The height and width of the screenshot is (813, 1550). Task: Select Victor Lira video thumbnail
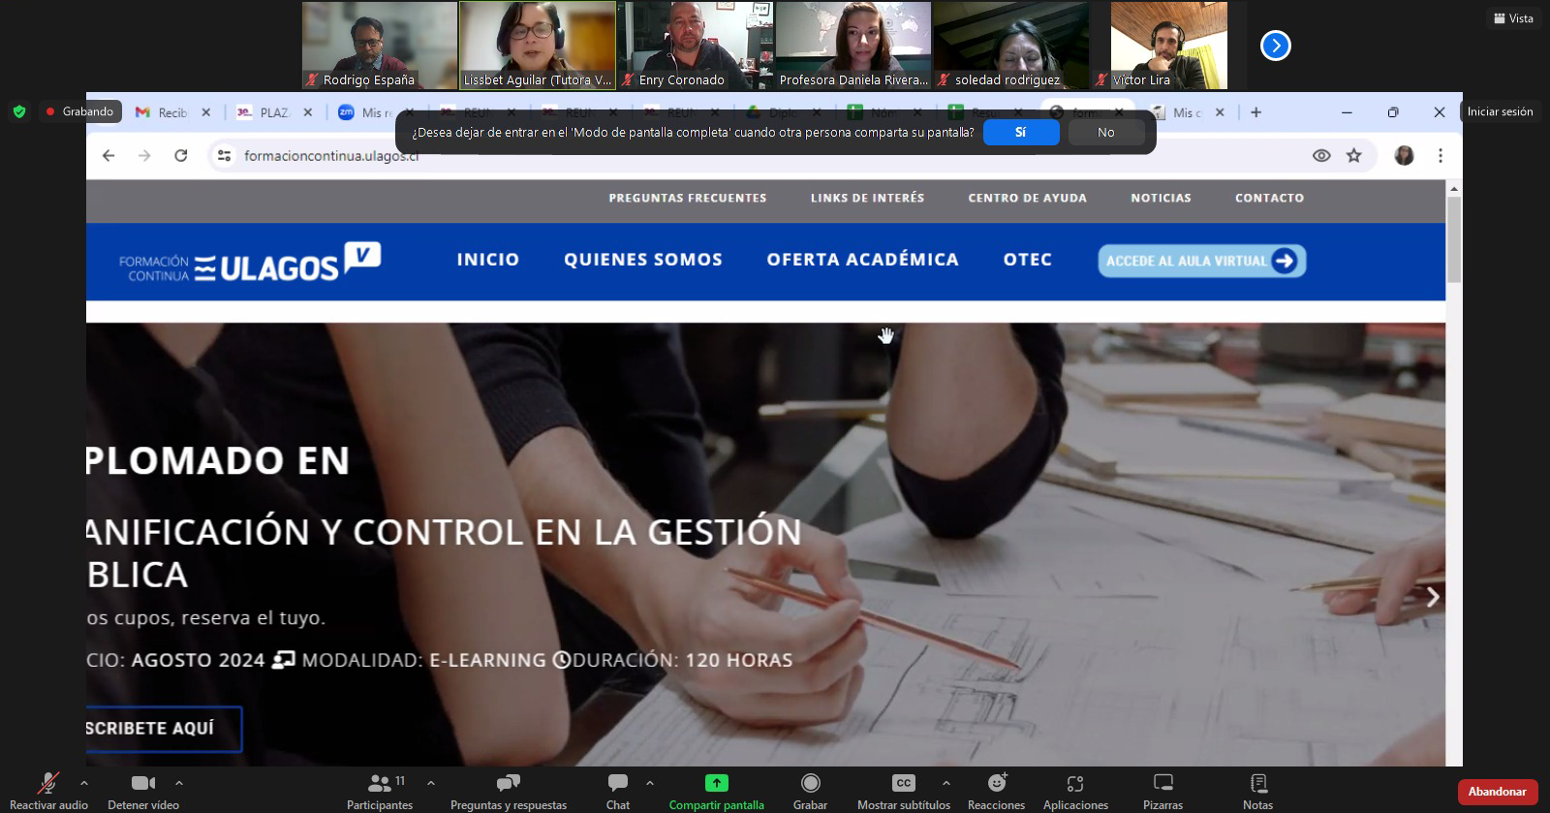pyautogui.click(x=1169, y=46)
